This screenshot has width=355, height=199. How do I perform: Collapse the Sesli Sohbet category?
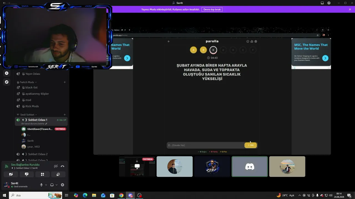pos(27,115)
